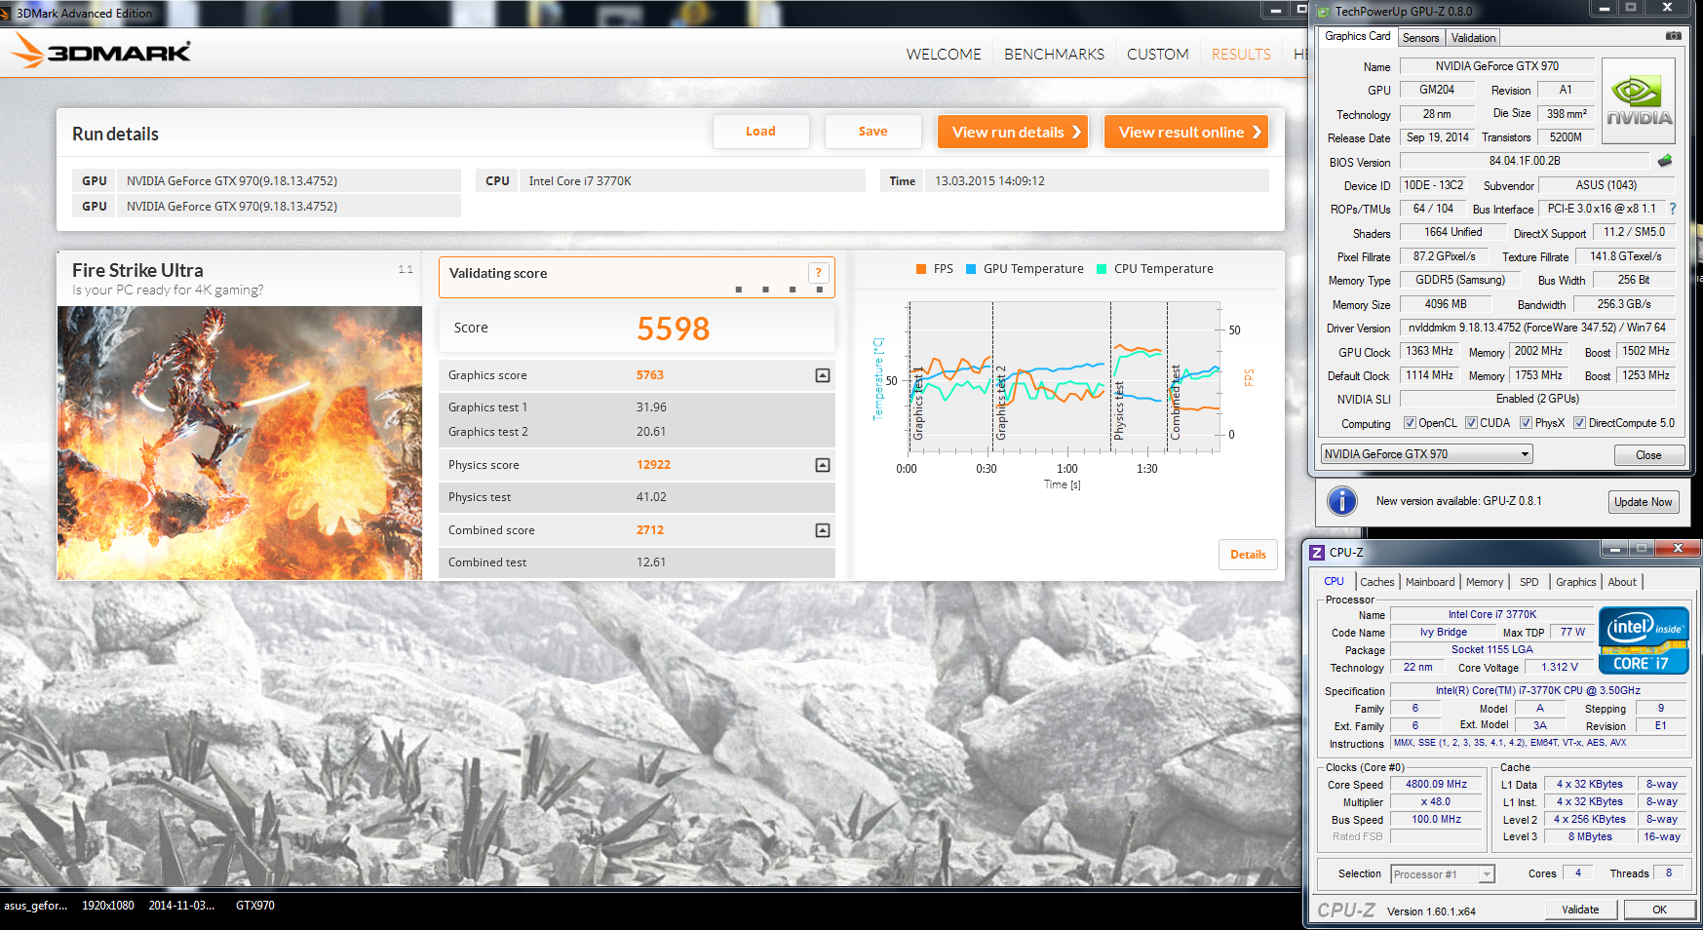Click the Load button in Run details

[760, 132]
